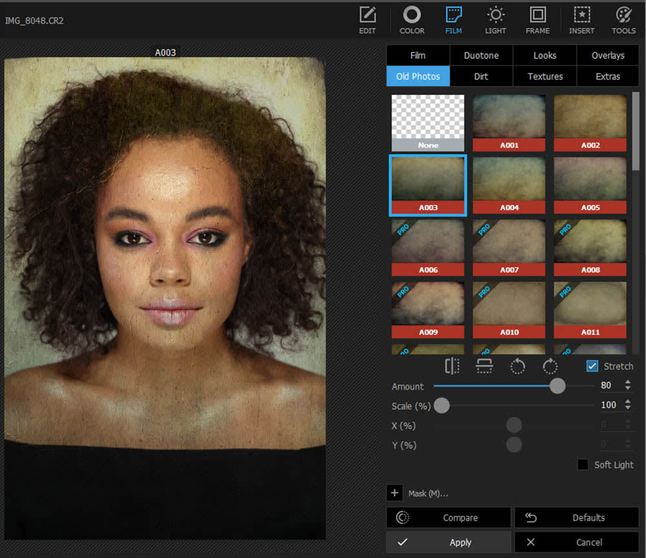Flip texture vertically icon
Image resolution: width=646 pixels, height=558 pixels.
pos(484,366)
